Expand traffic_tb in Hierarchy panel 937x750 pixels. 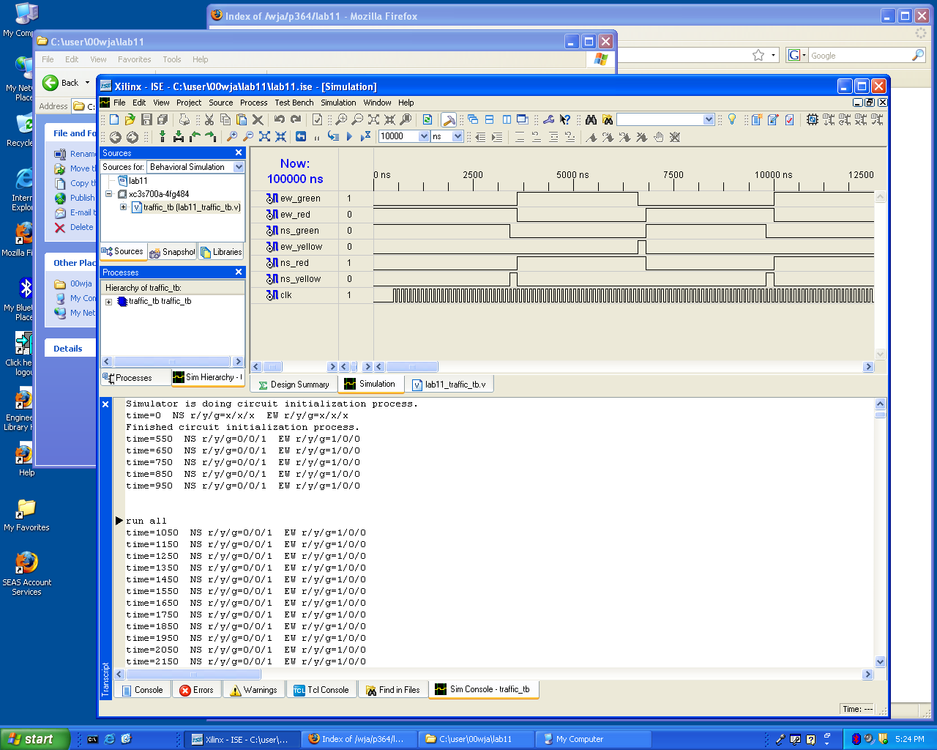point(109,302)
